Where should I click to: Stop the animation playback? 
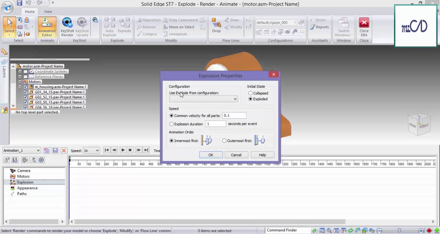(130, 150)
